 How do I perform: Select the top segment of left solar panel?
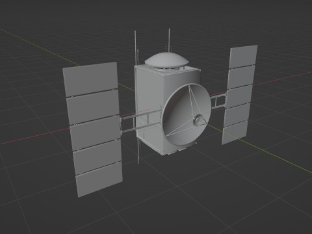tap(91, 79)
